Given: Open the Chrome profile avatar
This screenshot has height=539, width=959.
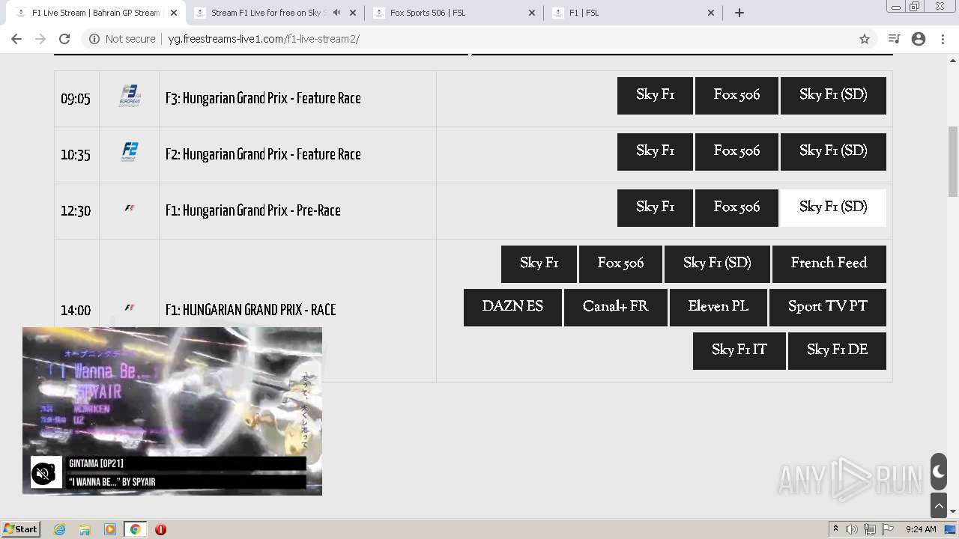Looking at the screenshot, I should tap(919, 39).
